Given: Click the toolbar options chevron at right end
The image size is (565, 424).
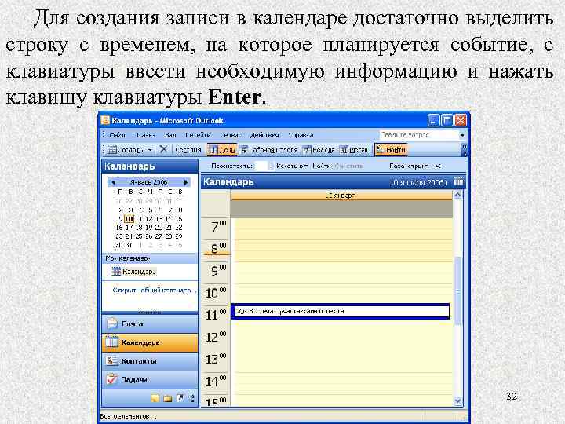Looking at the screenshot, I should (464, 150).
